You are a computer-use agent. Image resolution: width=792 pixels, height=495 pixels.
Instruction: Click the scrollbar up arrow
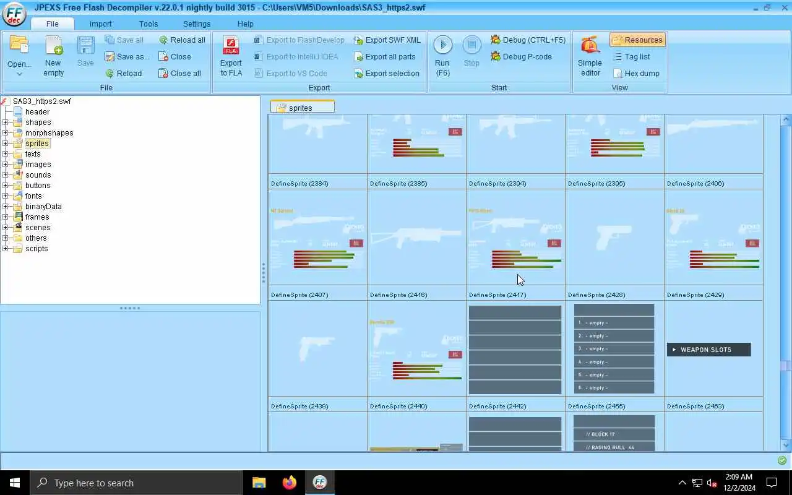[x=786, y=119]
